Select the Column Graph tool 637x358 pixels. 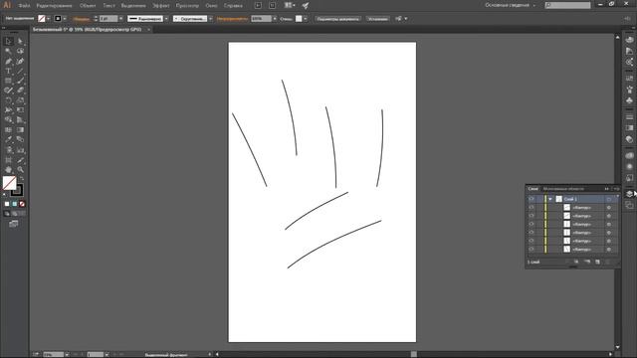(20, 150)
